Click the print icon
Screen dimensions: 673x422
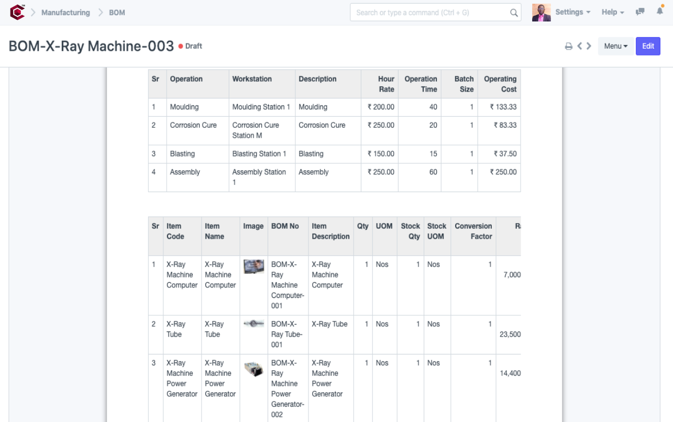568,46
